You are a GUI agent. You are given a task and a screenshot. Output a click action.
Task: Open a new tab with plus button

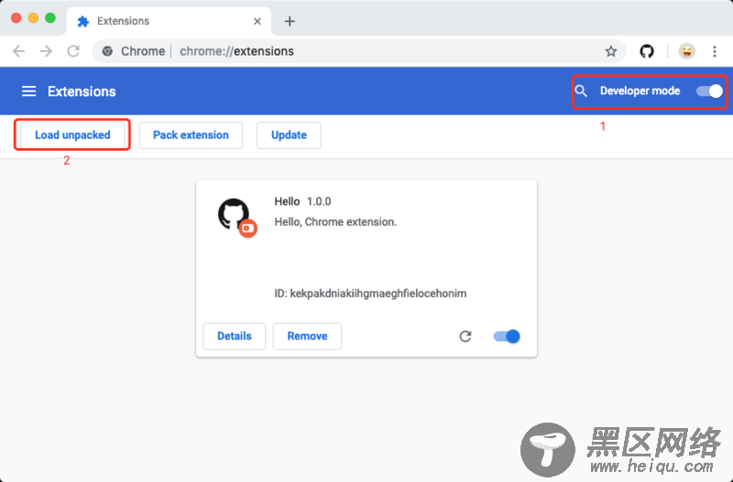pyautogui.click(x=290, y=21)
